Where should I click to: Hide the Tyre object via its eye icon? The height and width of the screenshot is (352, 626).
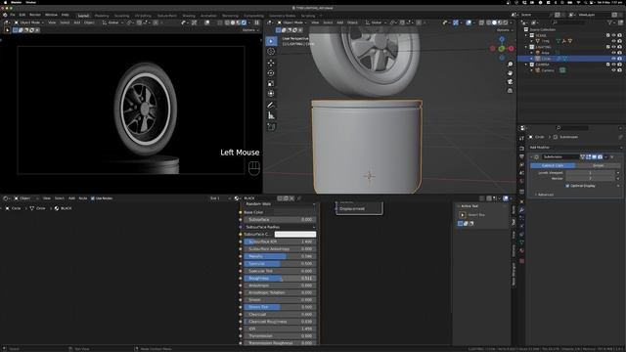(x=613, y=41)
